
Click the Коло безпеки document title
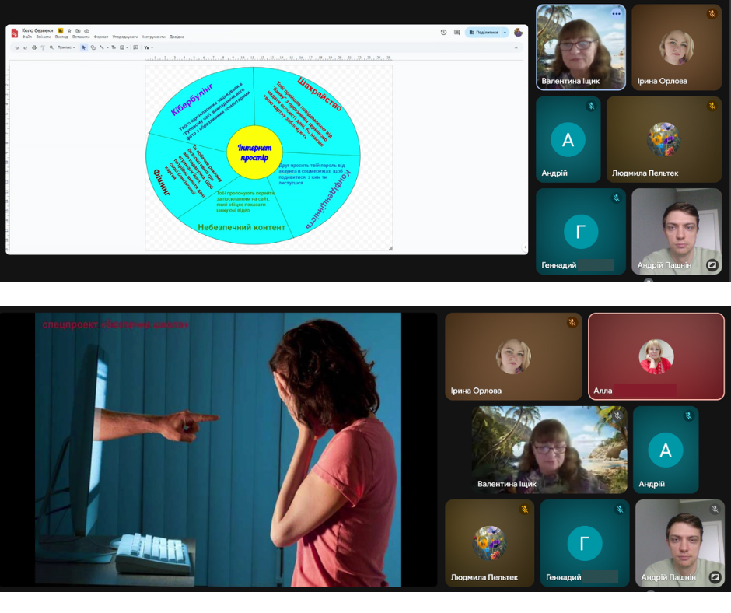pyautogui.click(x=38, y=30)
